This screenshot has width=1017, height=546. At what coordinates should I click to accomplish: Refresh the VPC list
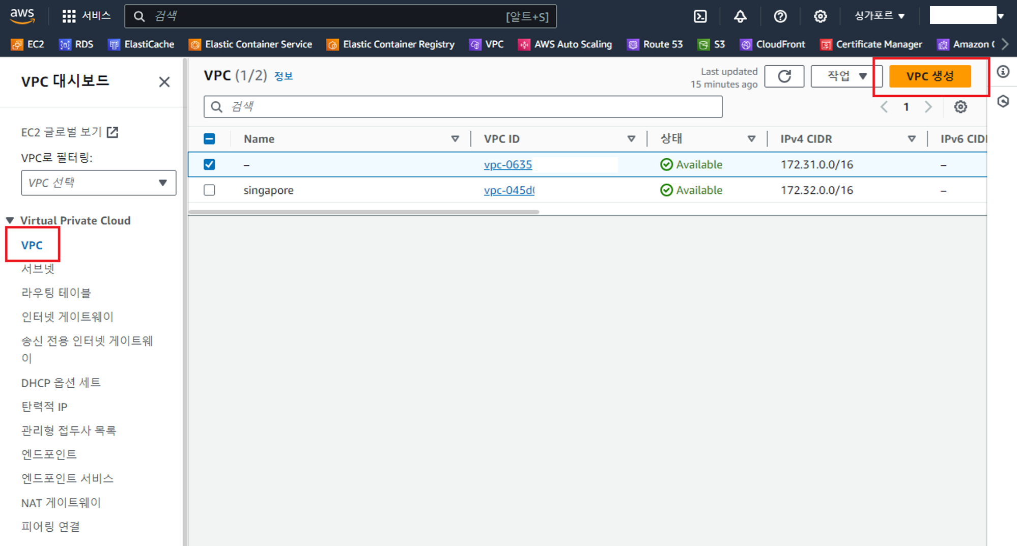784,76
